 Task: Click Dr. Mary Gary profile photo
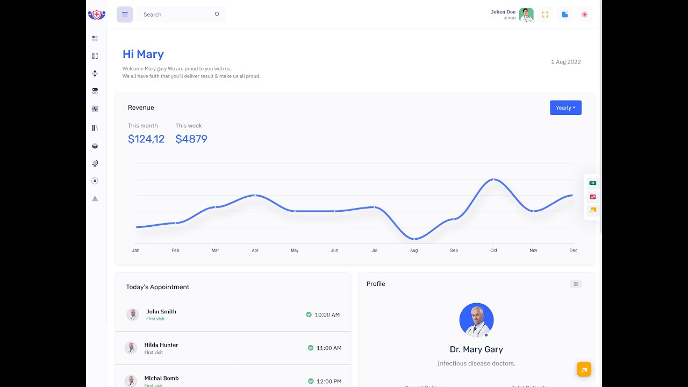(476, 320)
